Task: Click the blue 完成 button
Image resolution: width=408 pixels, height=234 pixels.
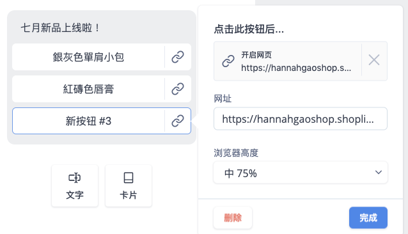Action: tap(368, 217)
